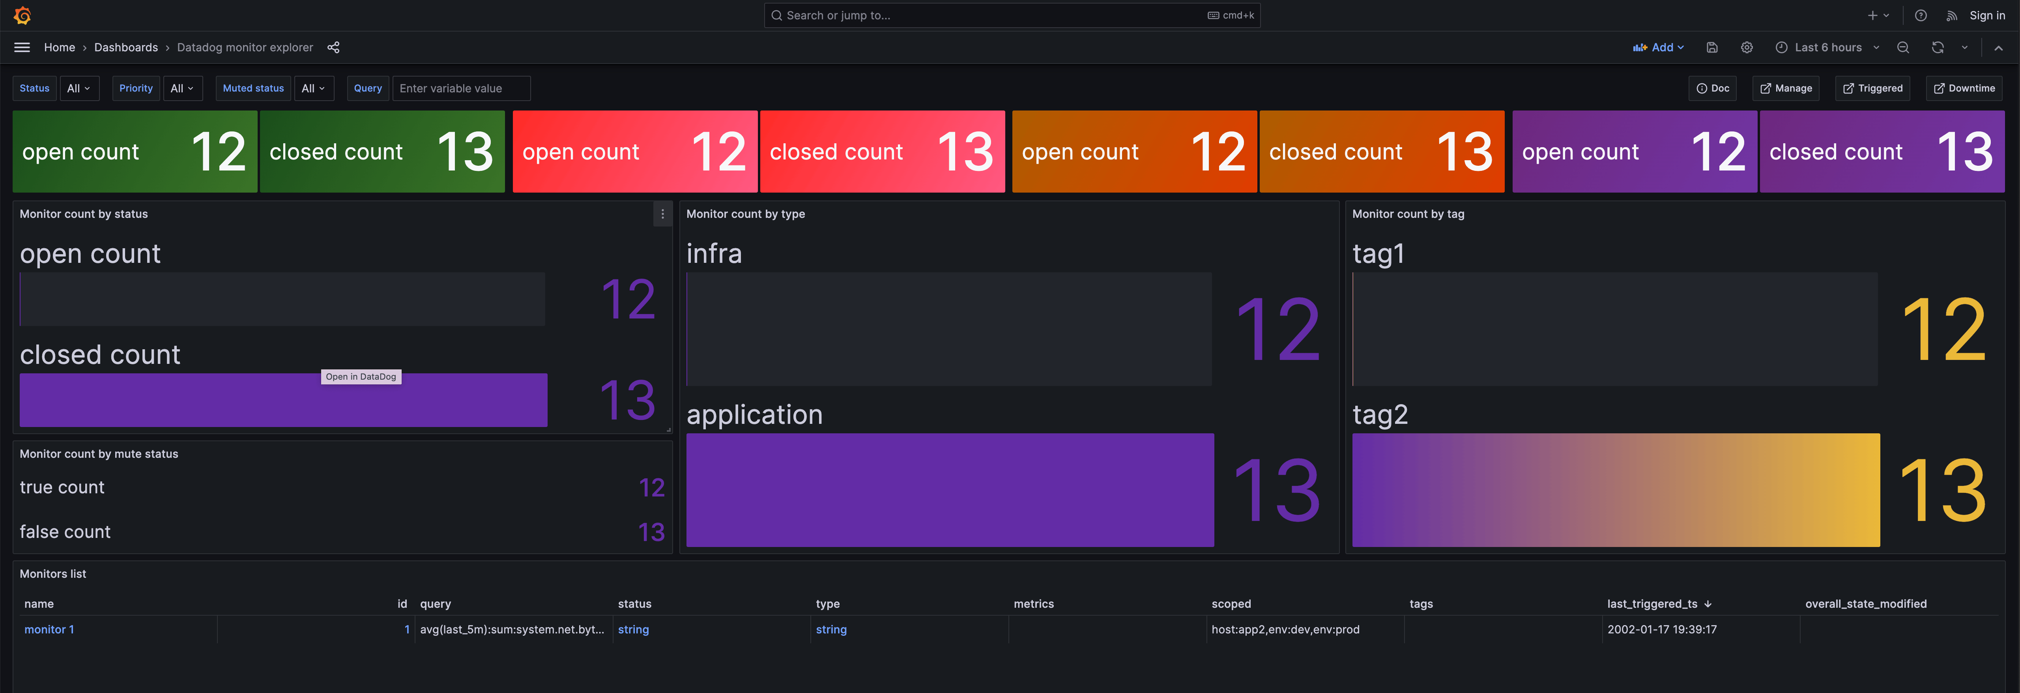Click the Enter variable value field
This screenshot has width=2020, height=693.
click(462, 88)
